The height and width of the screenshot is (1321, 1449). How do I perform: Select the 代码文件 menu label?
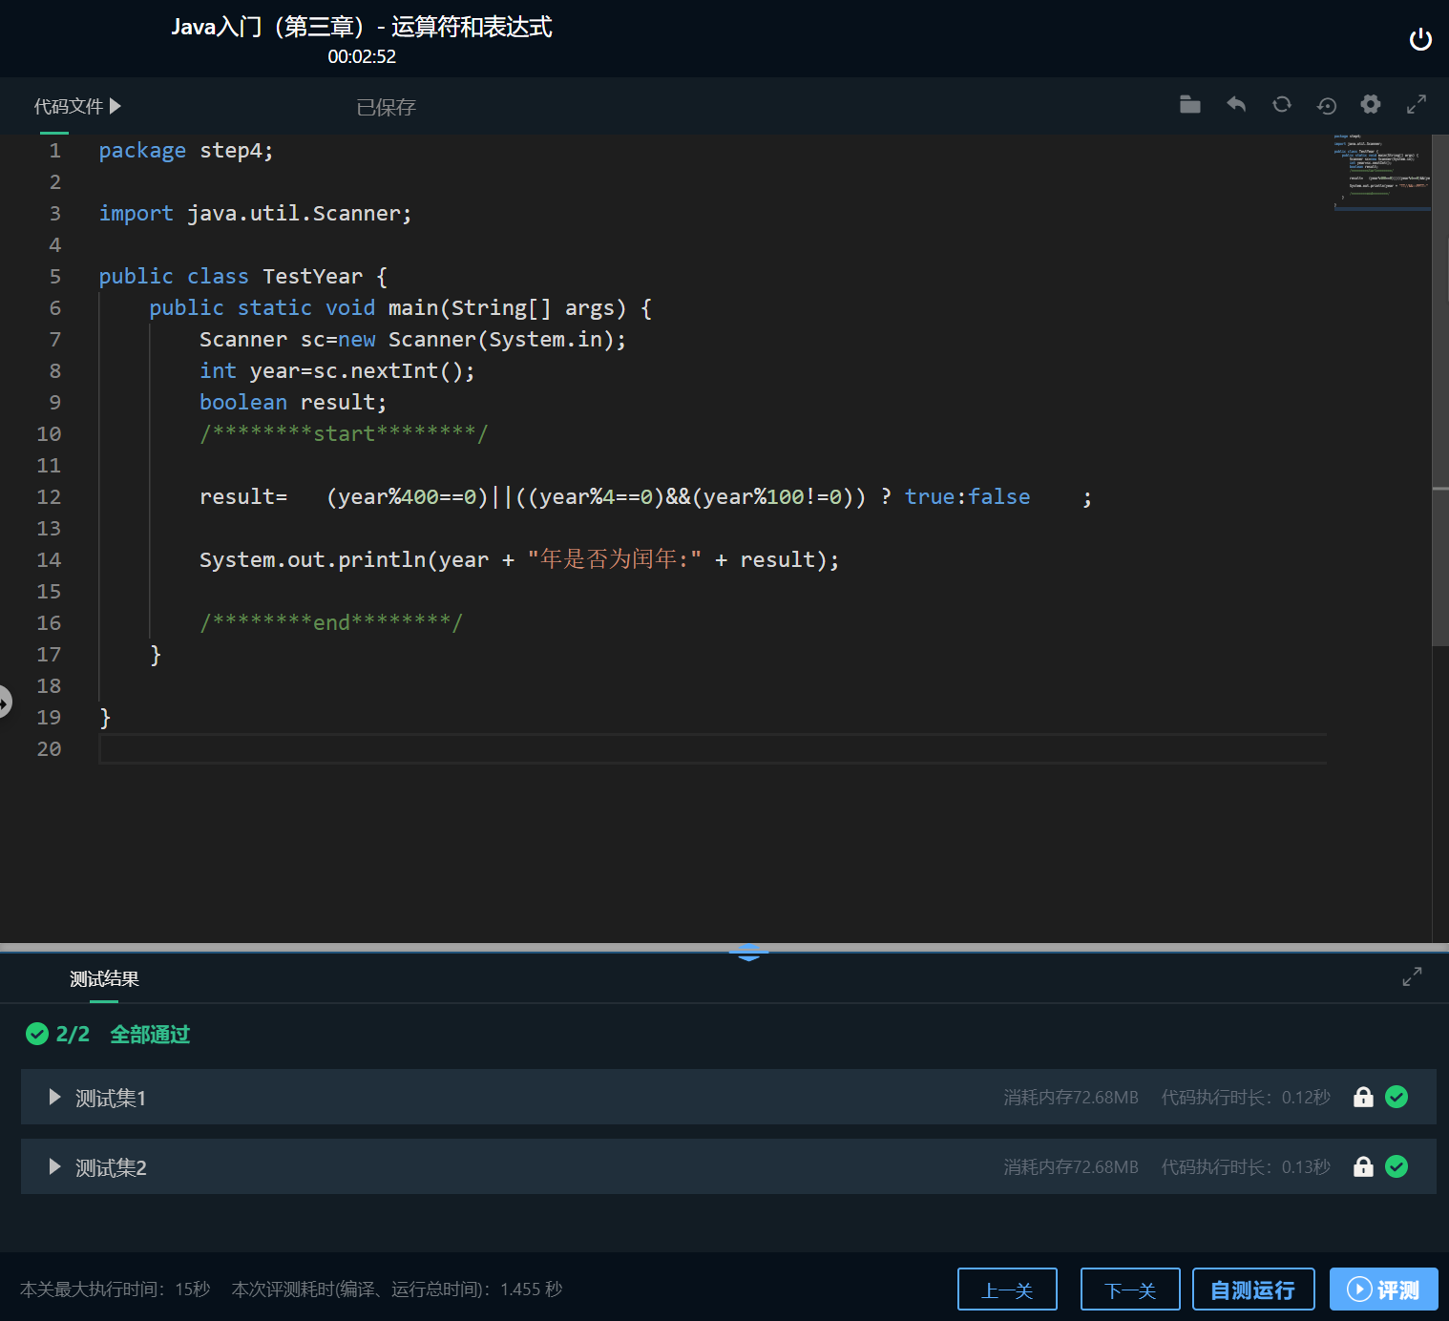[69, 106]
